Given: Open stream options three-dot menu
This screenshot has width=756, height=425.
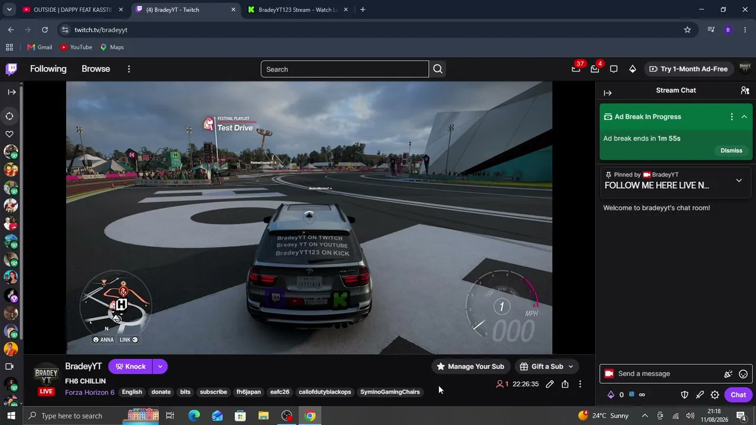Looking at the screenshot, I should coord(580,384).
